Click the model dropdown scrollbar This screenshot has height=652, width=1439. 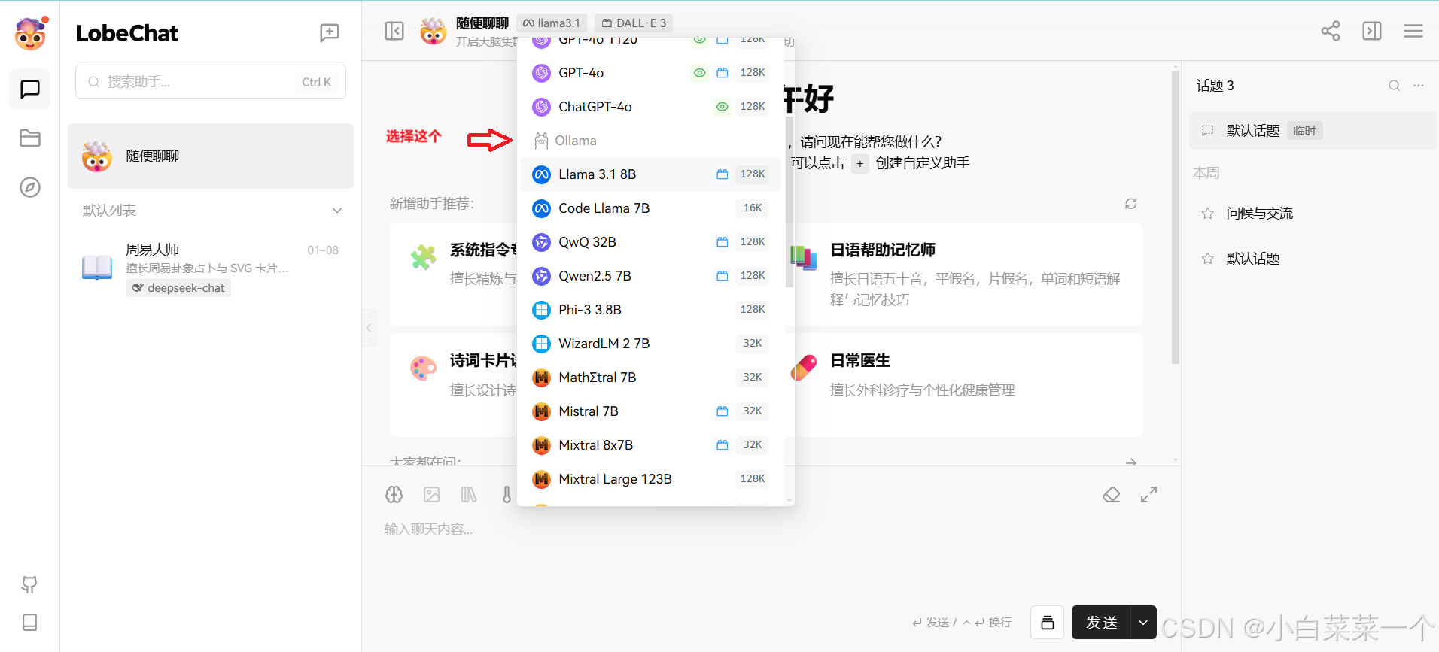coord(789,202)
